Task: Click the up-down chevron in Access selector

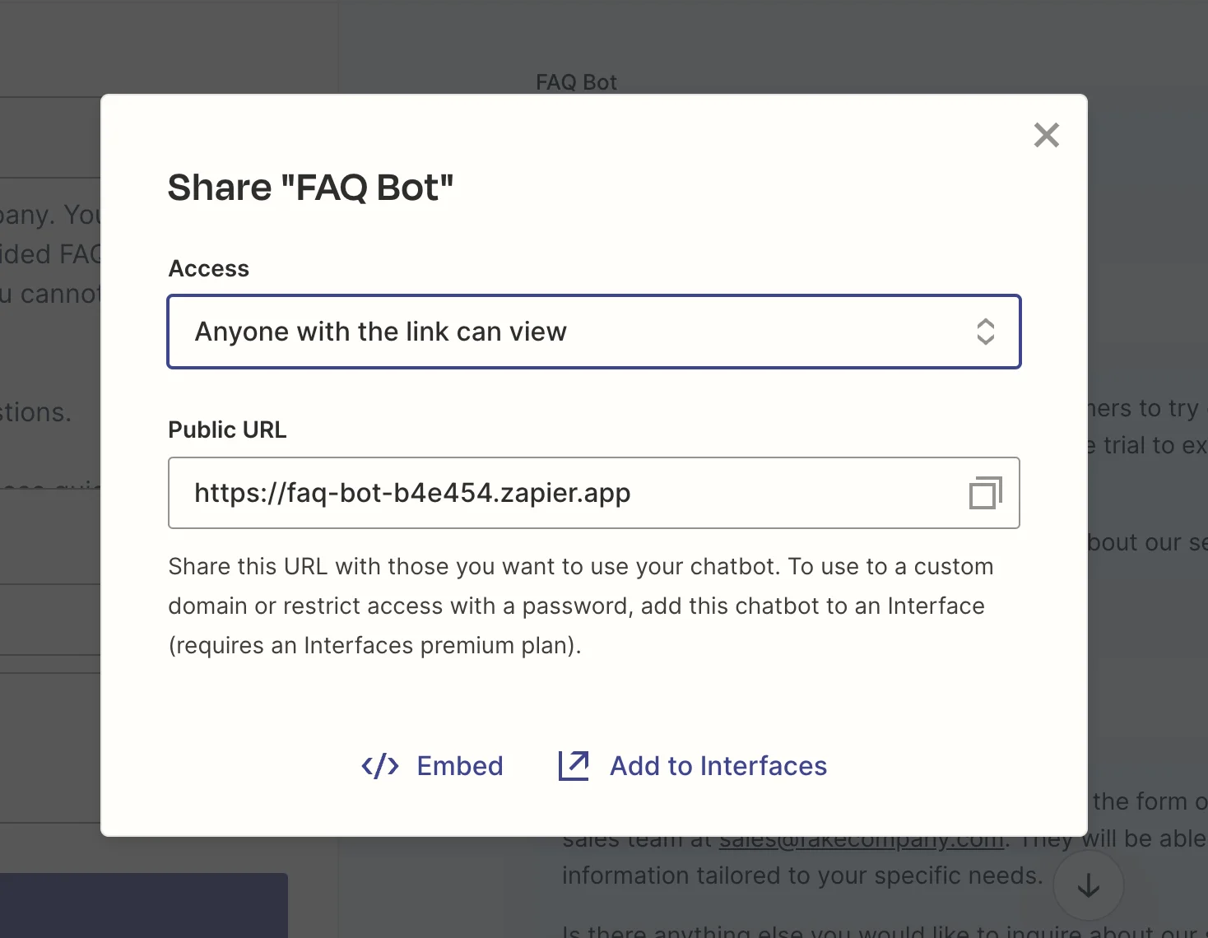Action: click(985, 332)
